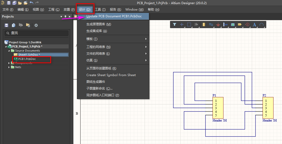Select the P2 Header 5H component

click(268, 108)
